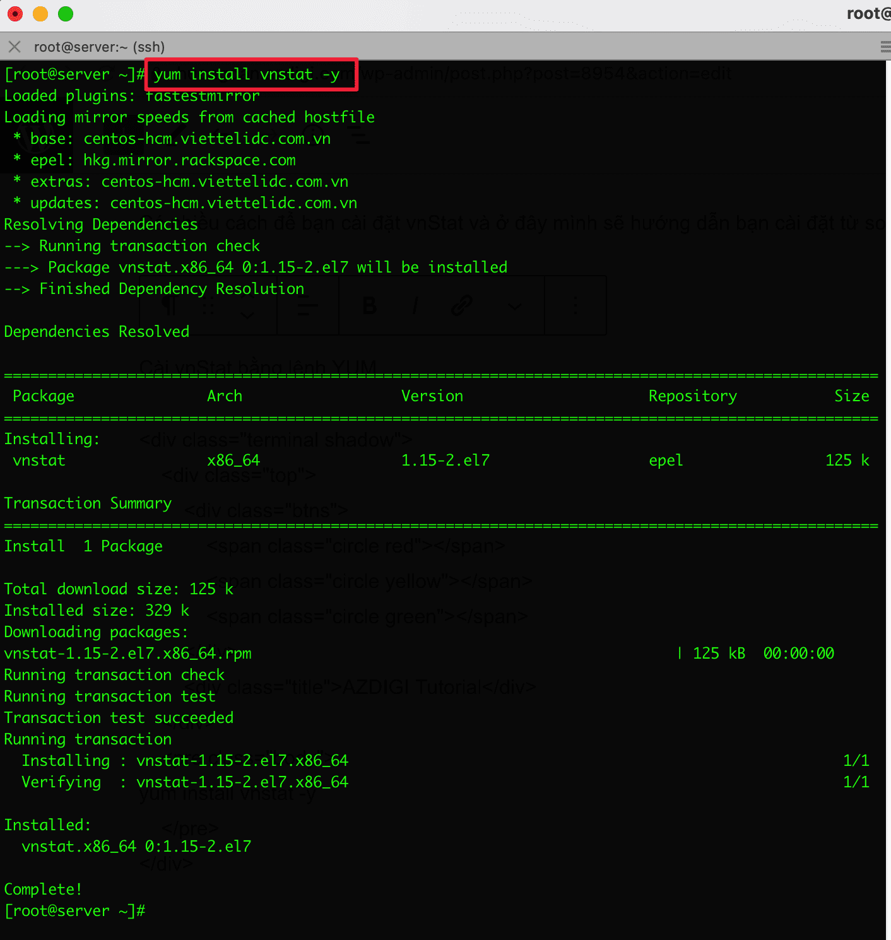Click the vnstat-1.15-2.el7.x86_64.rpm filename
891x940 pixels.
click(x=128, y=654)
